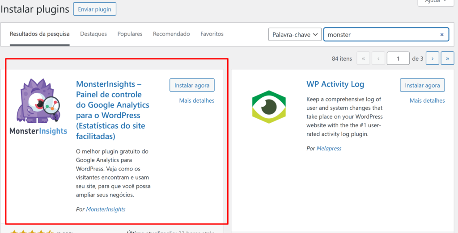Jump to last page of results

(447, 58)
